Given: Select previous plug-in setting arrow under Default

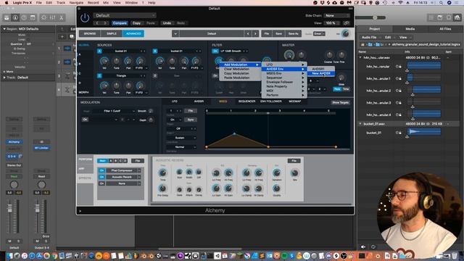Looking at the screenshot, I should (97, 23).
